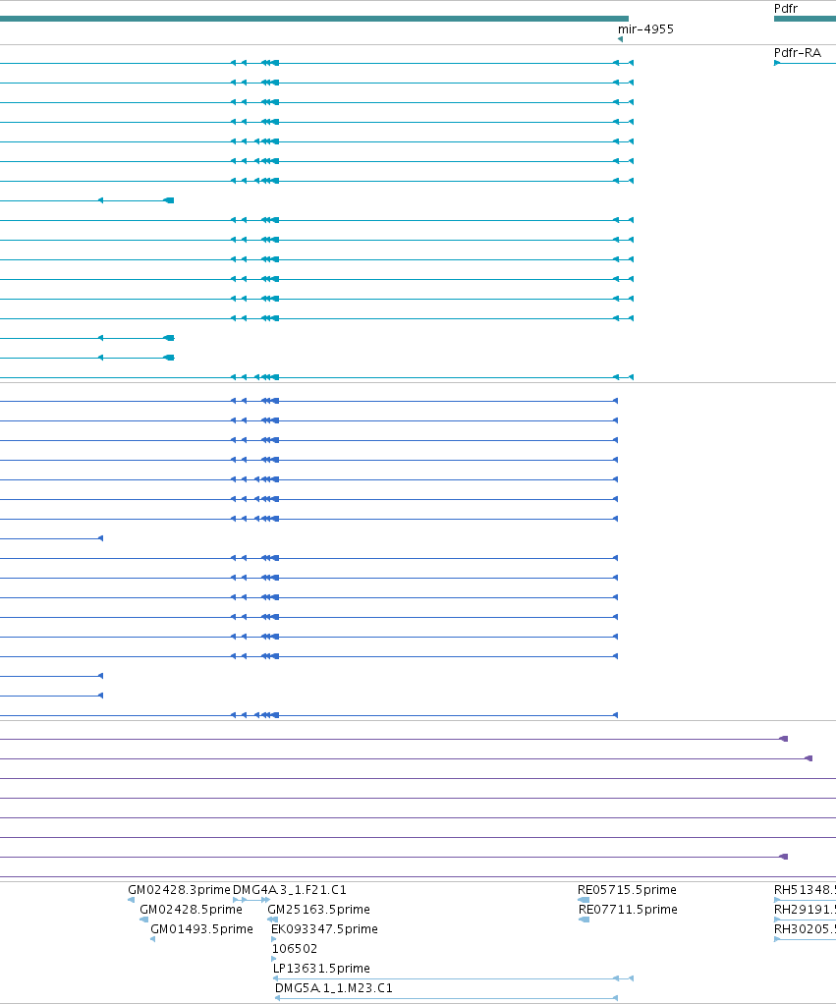
Task: Click the RE05715.5prime label
Action: 627,889
